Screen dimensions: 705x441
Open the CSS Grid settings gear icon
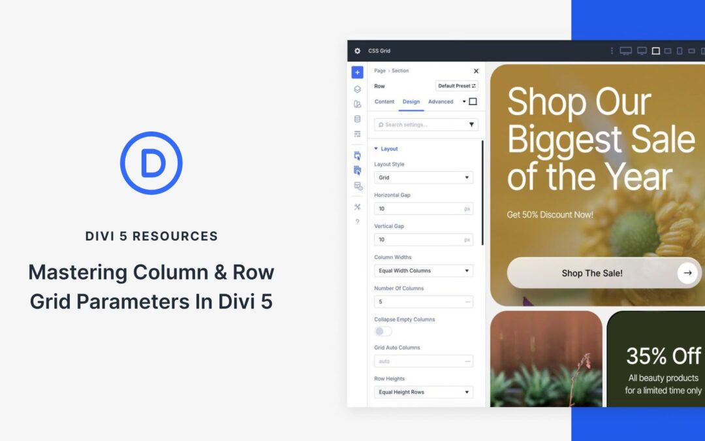click(x=357, y=50)
